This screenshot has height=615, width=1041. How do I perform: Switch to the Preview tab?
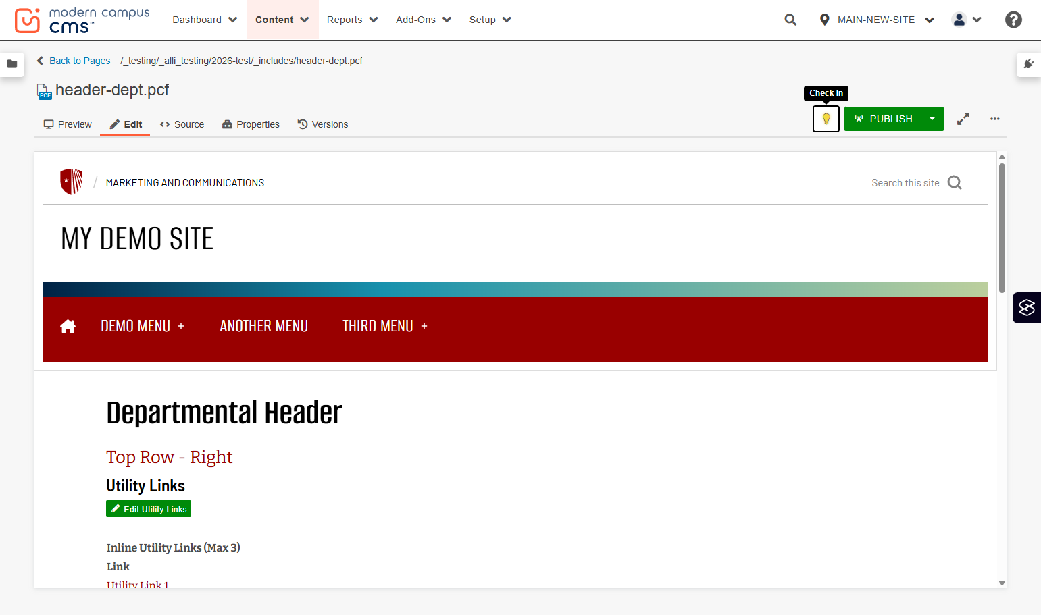(x=68, y=124)
